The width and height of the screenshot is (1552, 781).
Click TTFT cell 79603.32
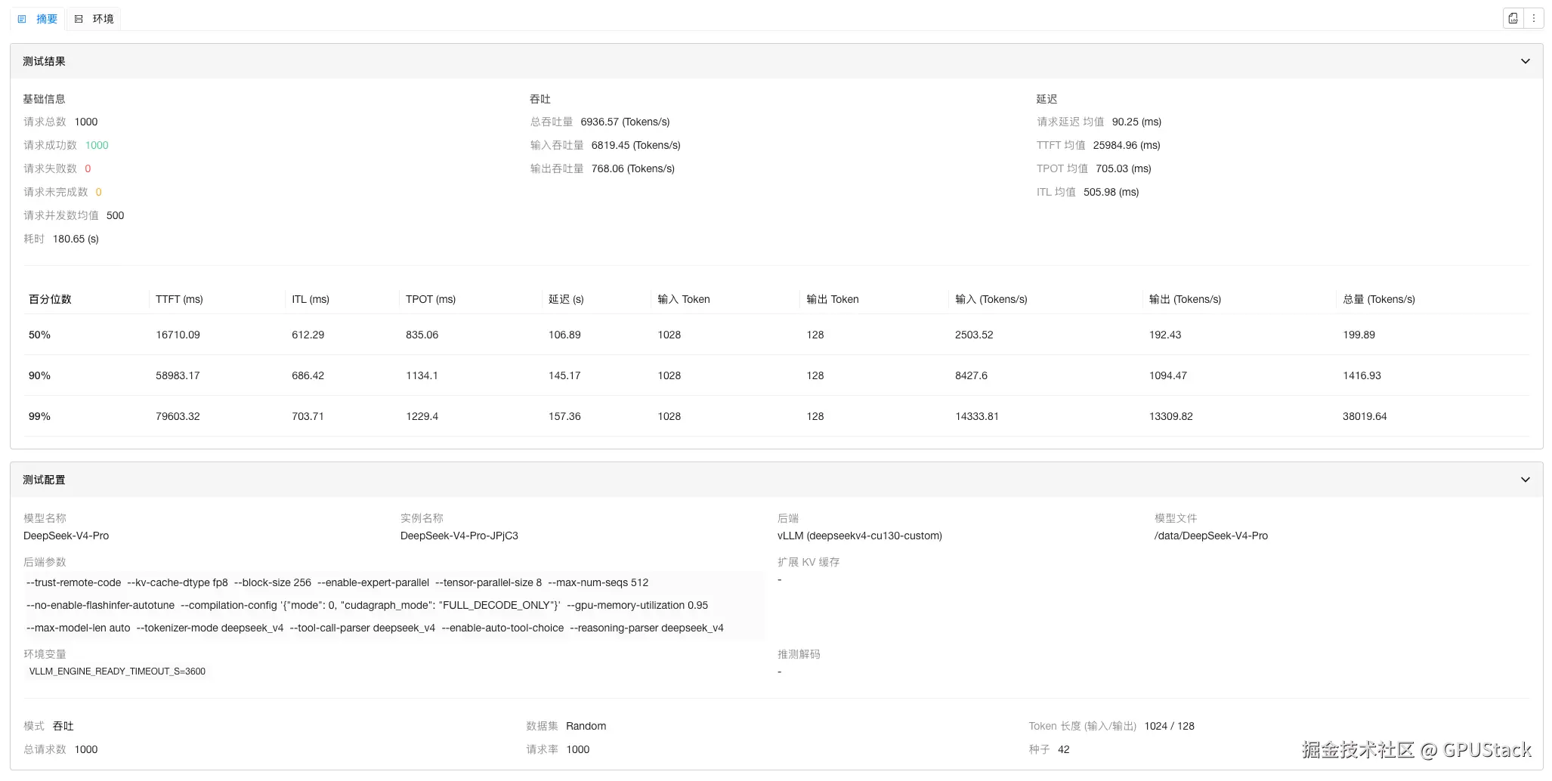click(x=178, y=416)
